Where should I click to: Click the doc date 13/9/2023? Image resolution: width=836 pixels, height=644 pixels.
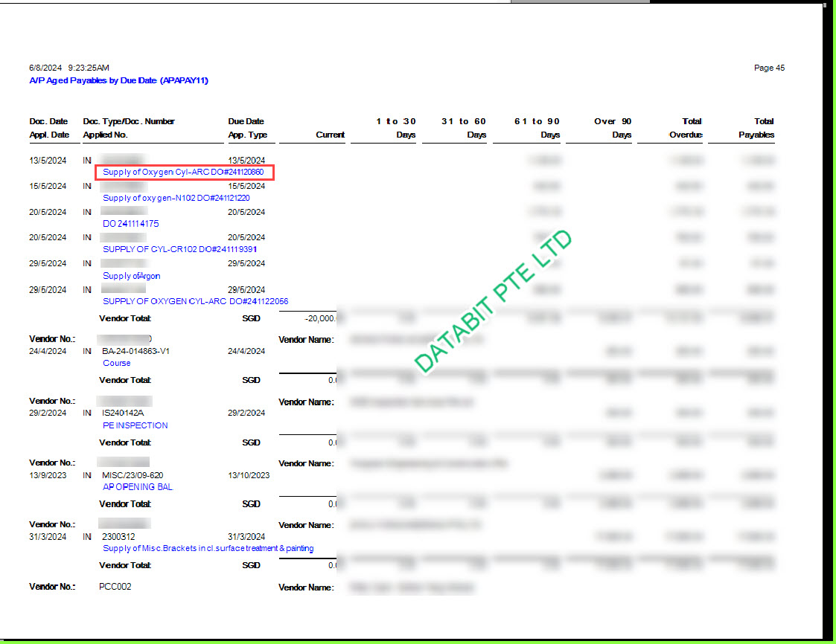click(48, 475)
